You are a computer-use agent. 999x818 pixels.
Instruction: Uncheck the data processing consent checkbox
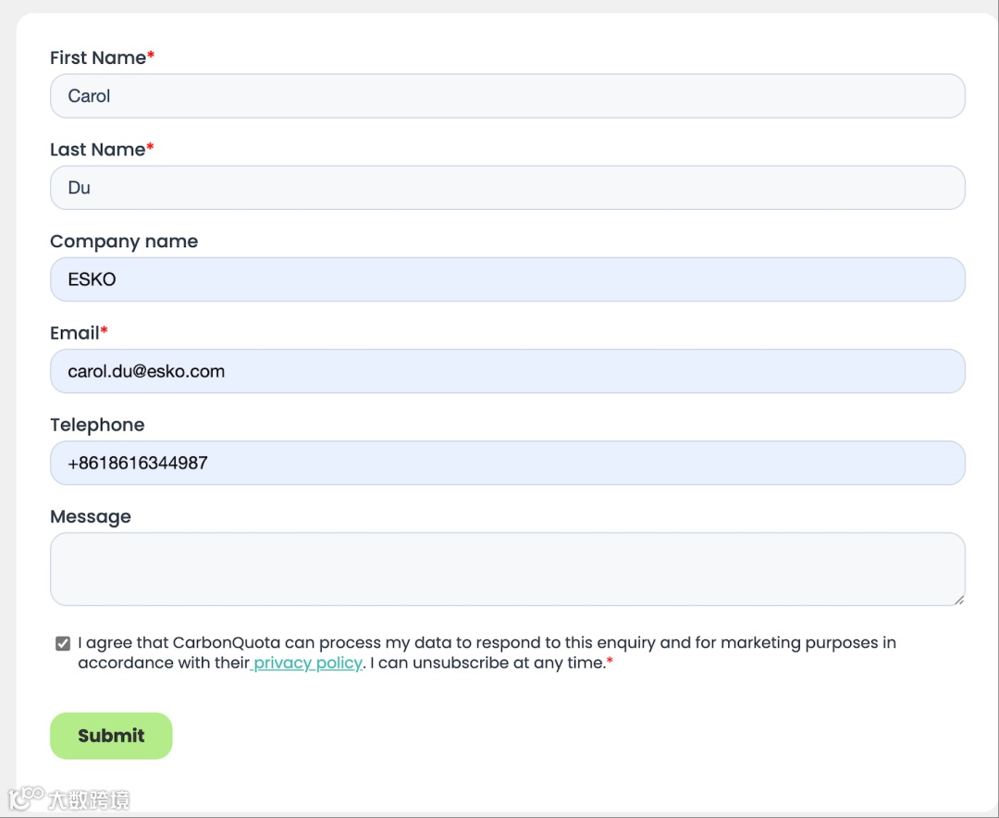coord(63,643)
